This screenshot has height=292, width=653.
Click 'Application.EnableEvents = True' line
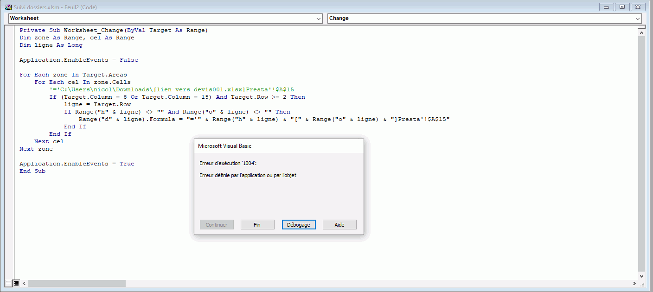[x=77, y=164]
